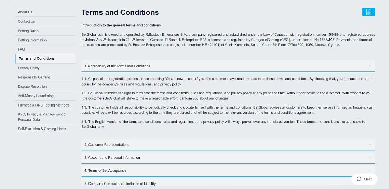Expand Customer Representations section chevron
This screenshot has height=189, width=389.
pos(370,145)
